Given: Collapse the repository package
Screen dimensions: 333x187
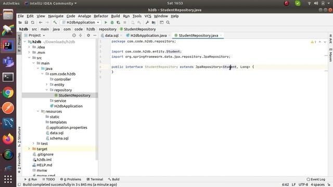Looking at the screenshot, I should tap(47, 90).
